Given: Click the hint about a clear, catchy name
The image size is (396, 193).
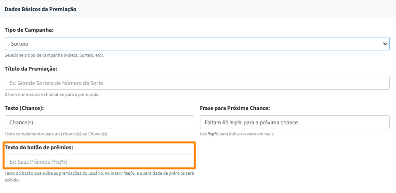Looking at the screenshot, I should pos(52,95).
